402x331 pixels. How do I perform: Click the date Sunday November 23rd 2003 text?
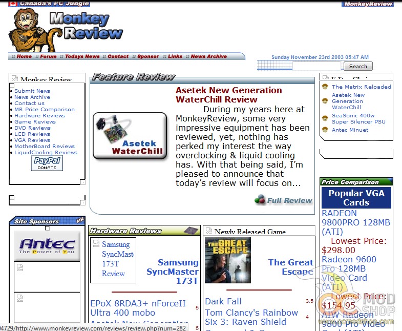point(320,57)
